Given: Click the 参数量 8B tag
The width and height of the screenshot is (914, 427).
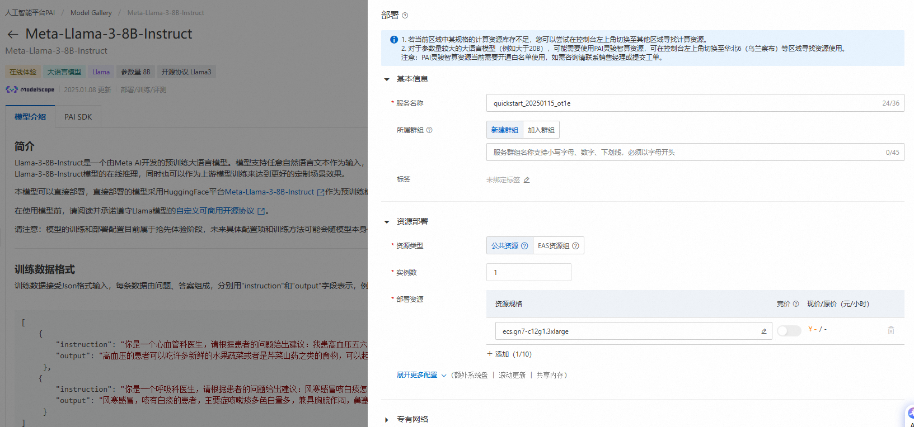Looking at the screenshot, I should pos(136,72).
